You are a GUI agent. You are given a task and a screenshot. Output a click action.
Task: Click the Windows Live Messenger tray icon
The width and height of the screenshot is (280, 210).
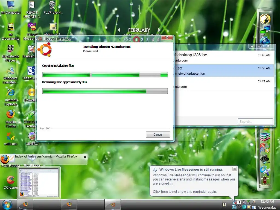(x=234, y=202)
